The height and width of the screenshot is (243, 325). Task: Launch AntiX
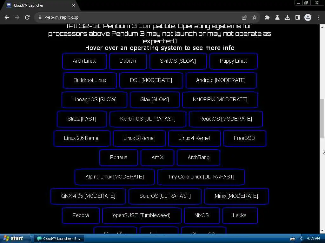coord(157,158)
